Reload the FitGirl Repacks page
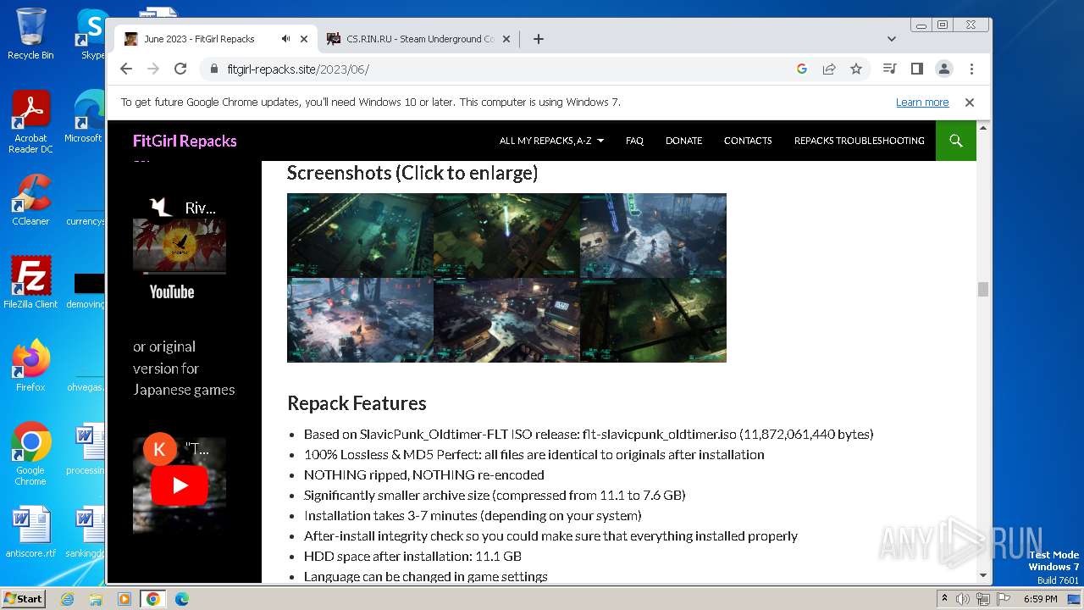 click(x=180, y=69)
